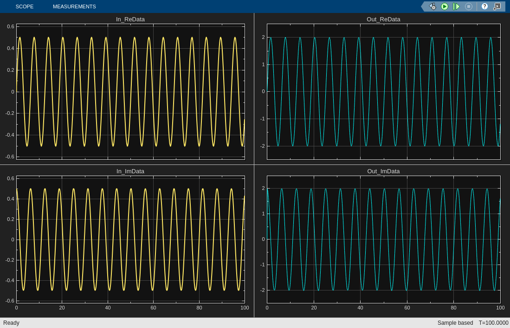The image size is (510, 328).
Task: Click the In_ImData plot title
Action: [x=130, y=171]
